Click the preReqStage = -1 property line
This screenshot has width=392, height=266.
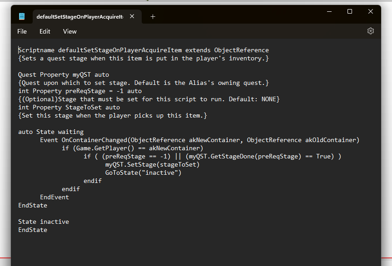coord(80,91)
